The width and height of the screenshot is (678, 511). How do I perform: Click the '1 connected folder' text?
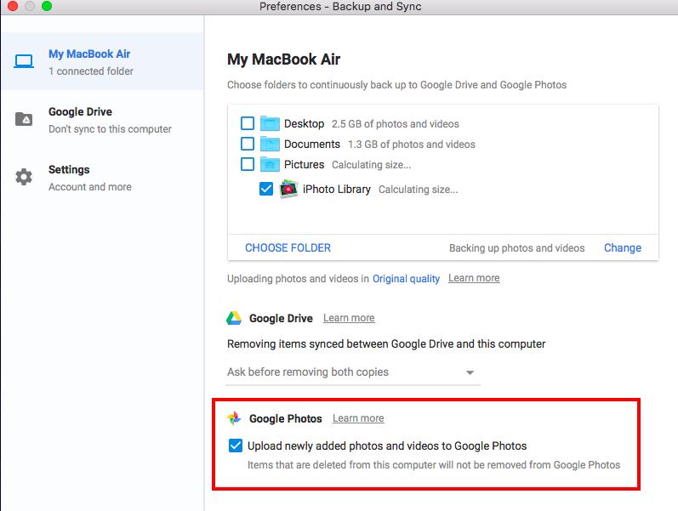(91, 71)
